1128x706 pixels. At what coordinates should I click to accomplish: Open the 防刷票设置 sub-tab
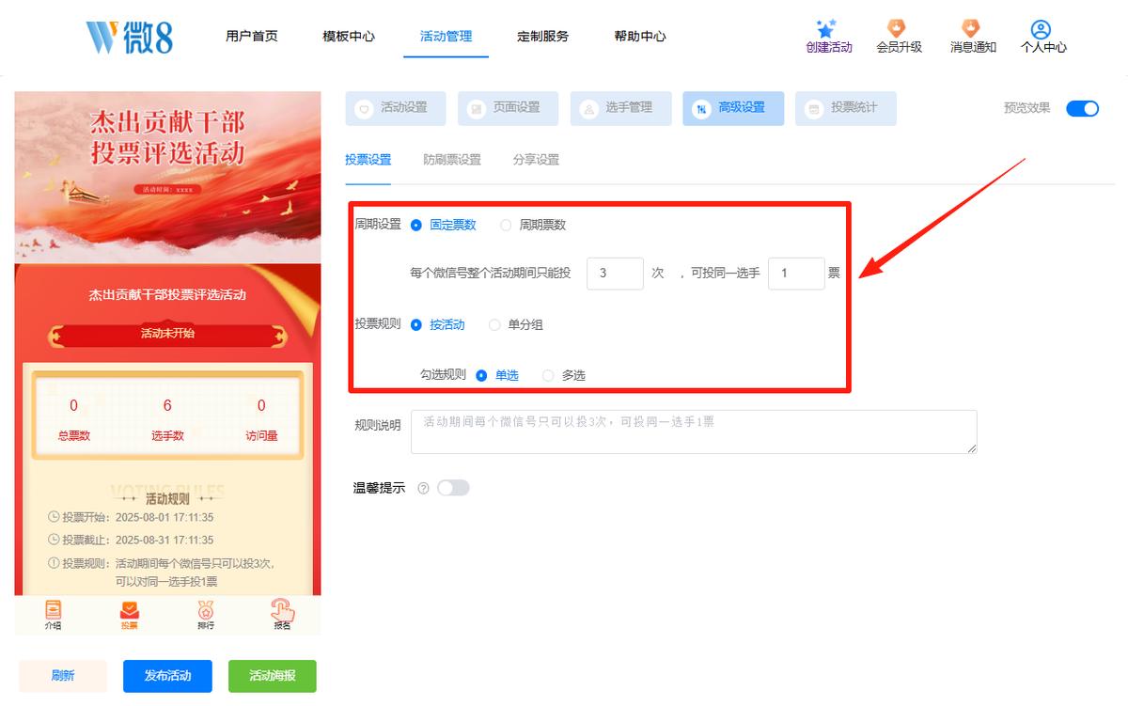(x=452, y=160)
